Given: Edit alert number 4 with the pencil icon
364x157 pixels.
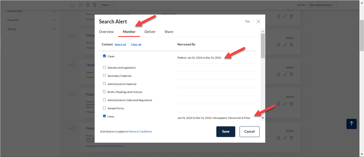Looking at the screenshot, I should 285,74.
